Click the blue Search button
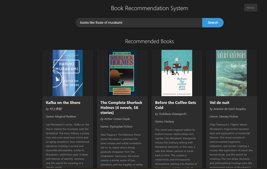 (x=213, y=23)
